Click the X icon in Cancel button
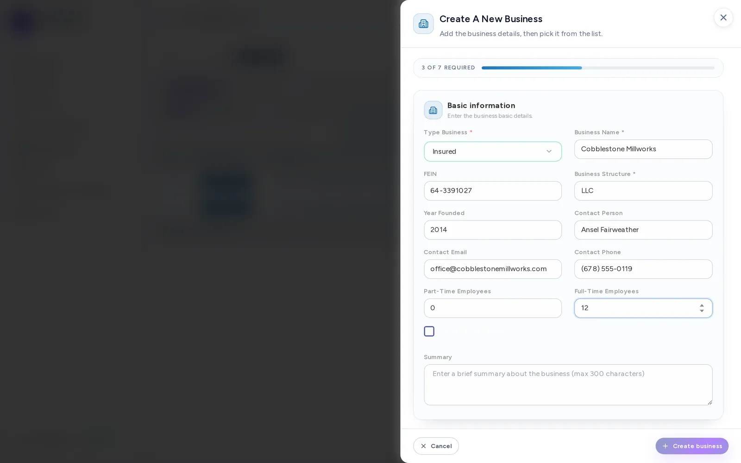Image resolution: width=741 pixels, height=463 pixels. (x=423, y=446)
